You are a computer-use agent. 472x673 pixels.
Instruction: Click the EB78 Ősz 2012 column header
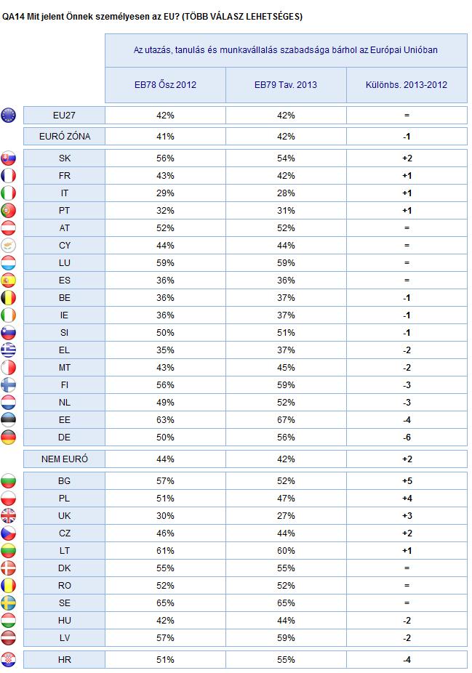pyautogui.click(x=165, y=85)
